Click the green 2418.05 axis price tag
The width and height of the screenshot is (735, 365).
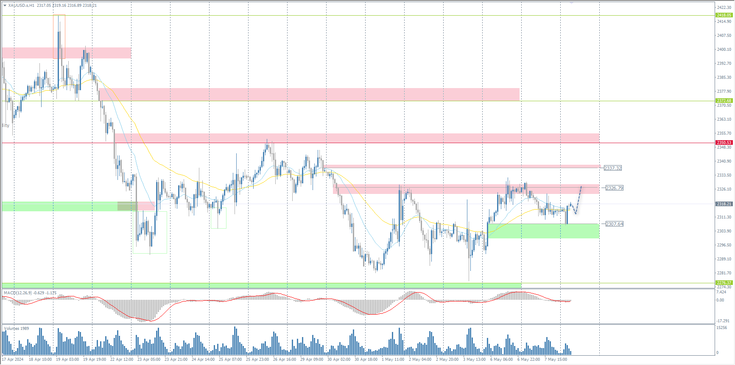point(724,15)
